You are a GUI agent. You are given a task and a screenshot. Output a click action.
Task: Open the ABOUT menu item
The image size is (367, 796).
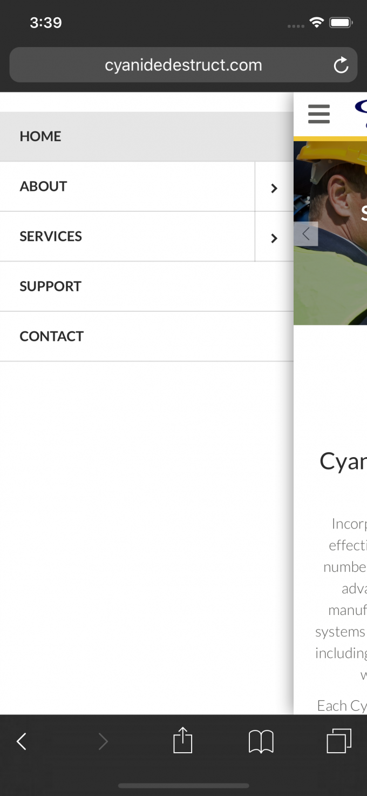[x=127, y=186]
